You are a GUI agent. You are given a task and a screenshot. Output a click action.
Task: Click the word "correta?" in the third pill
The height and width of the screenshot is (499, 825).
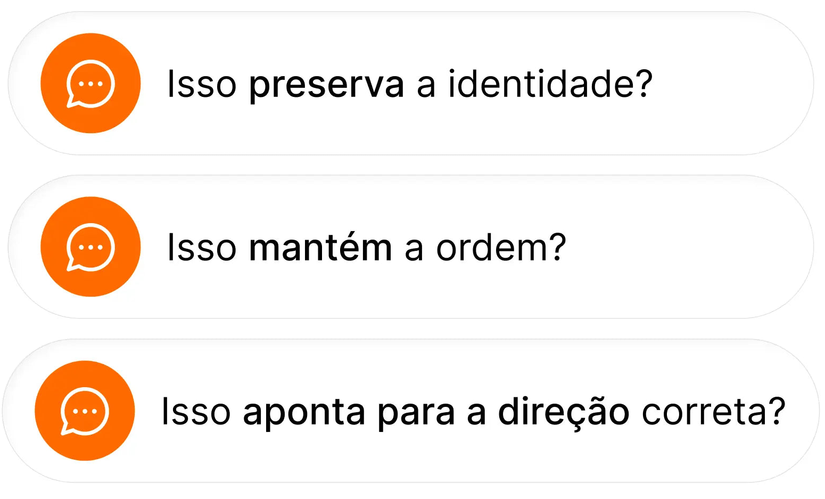pyautogui.click(x=713, y=412)
